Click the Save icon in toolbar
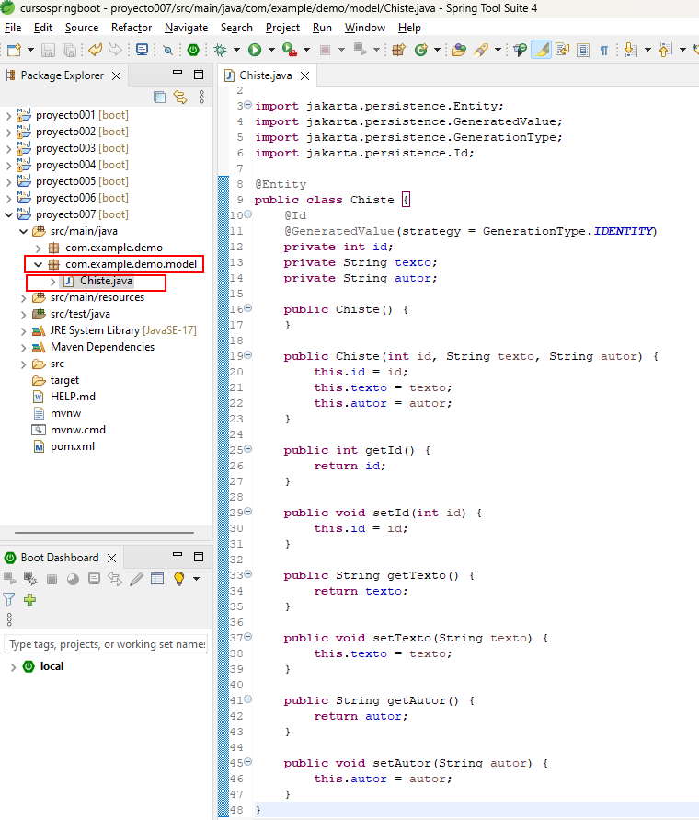 point(48,50)
